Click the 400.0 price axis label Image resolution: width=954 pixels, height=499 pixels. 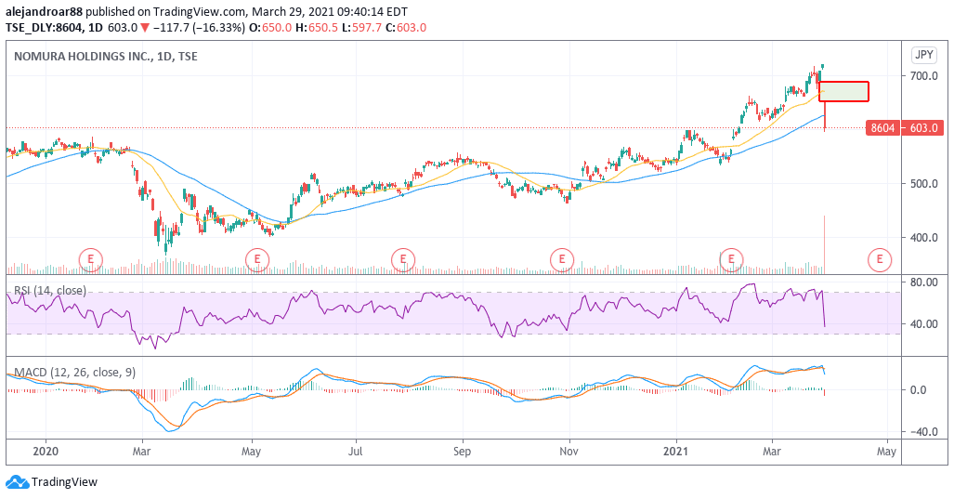[923, 238]
